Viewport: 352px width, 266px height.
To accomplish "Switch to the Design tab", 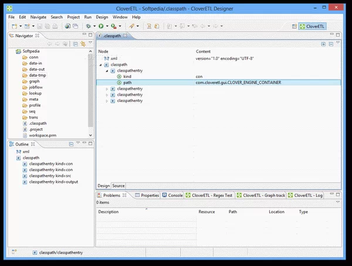I will (x=104, y=186).
